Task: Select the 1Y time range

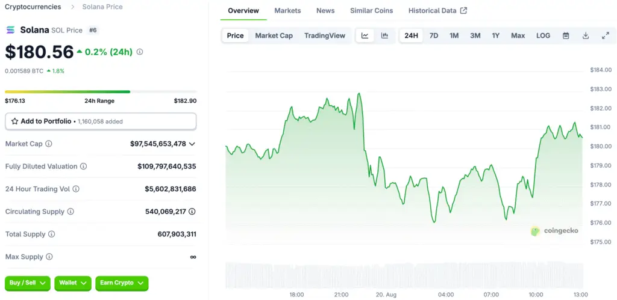Action: click(x=495, y=35)
